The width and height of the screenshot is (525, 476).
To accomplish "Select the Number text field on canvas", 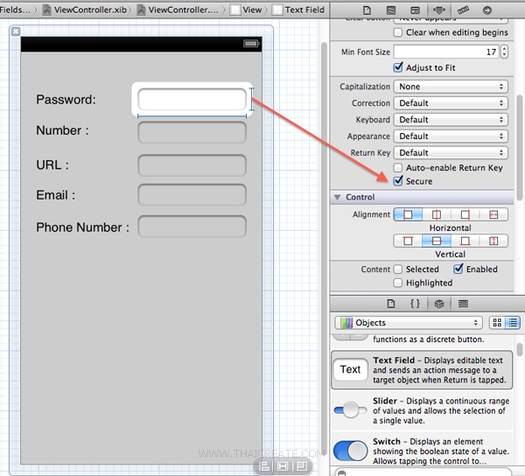I will 192,132.
